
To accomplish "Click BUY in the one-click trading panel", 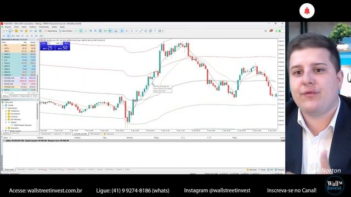I will [66, 43].
